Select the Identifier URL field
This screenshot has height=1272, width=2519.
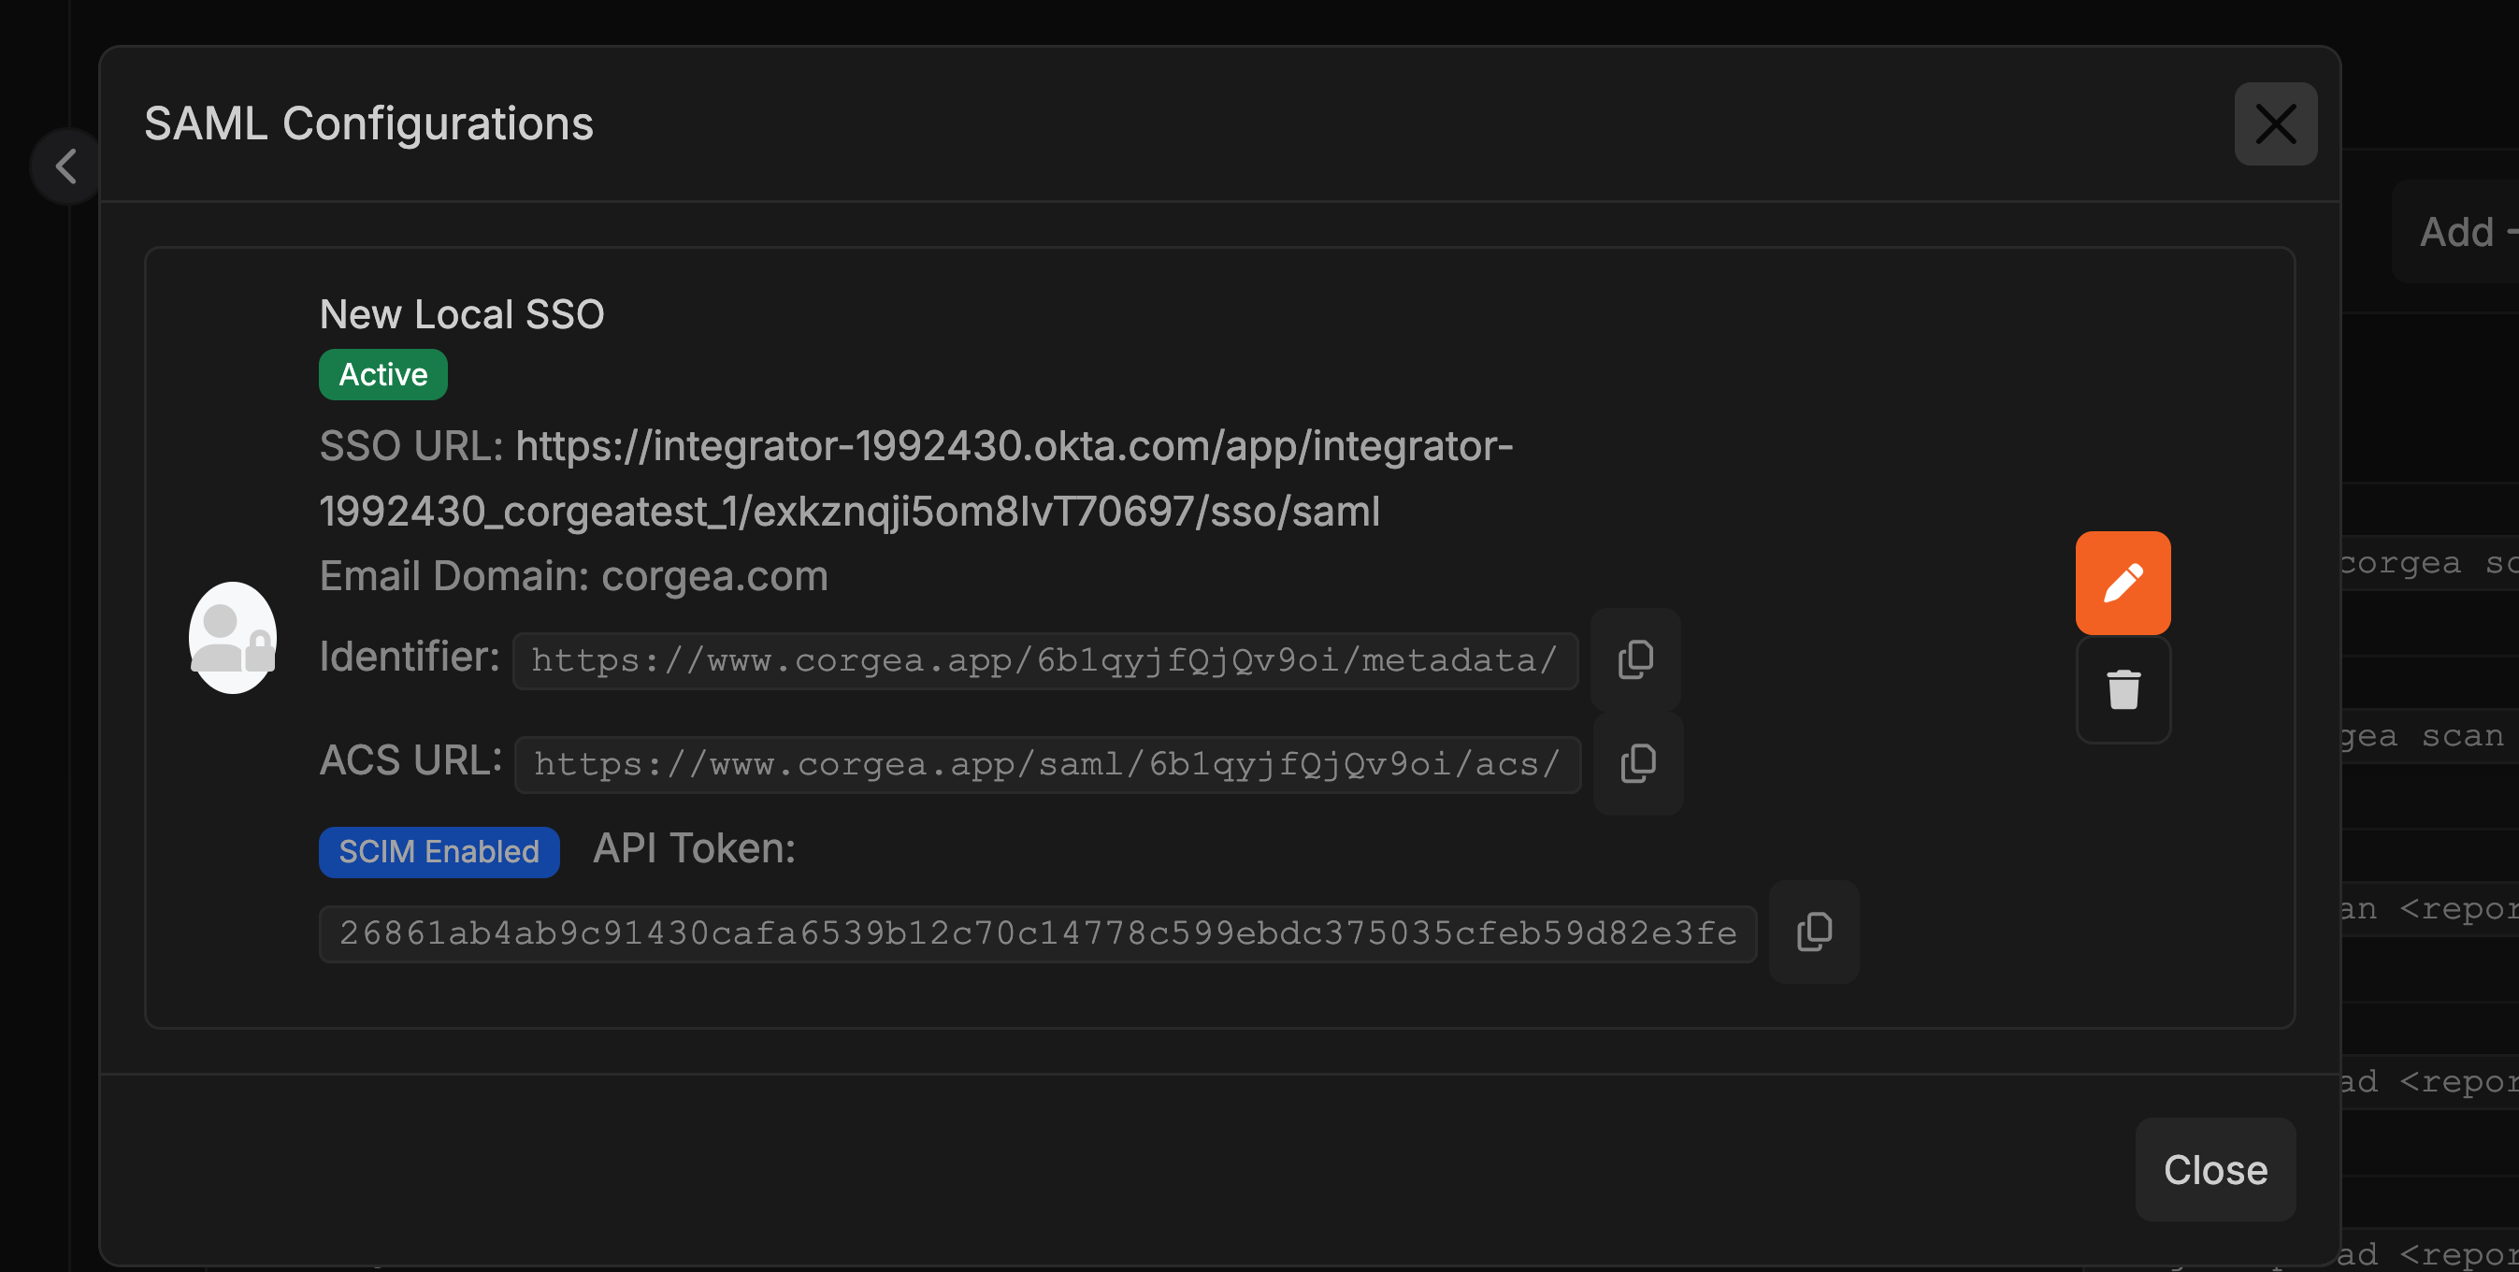click(1043, 659)
